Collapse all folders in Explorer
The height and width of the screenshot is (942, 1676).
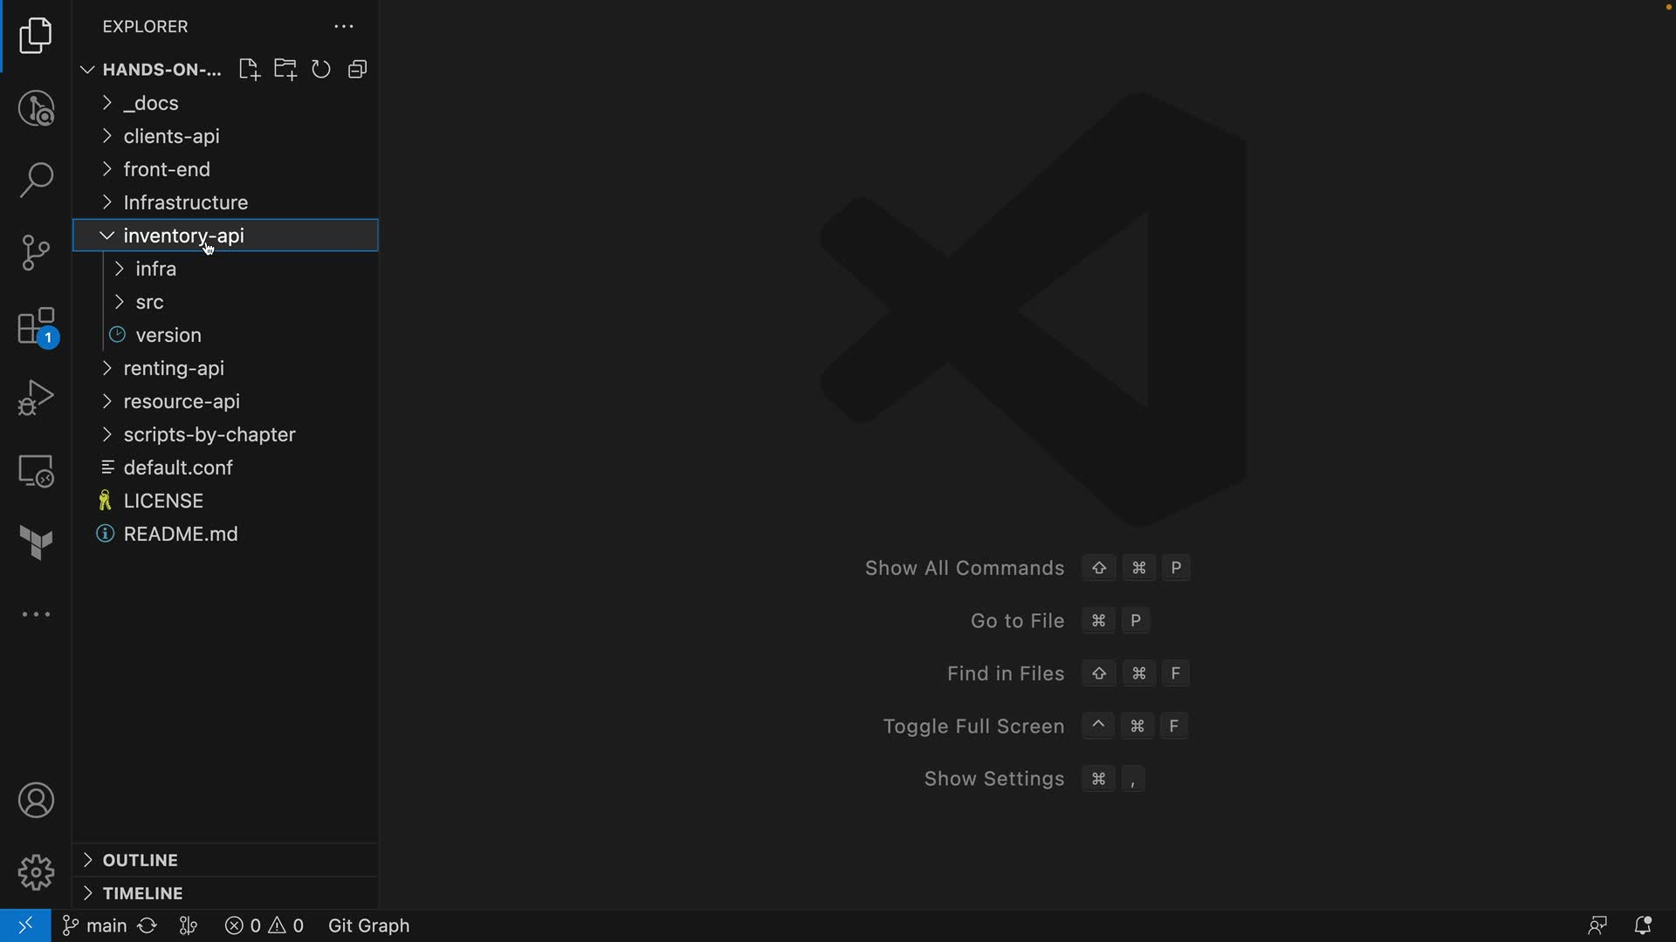pos(358,70)
